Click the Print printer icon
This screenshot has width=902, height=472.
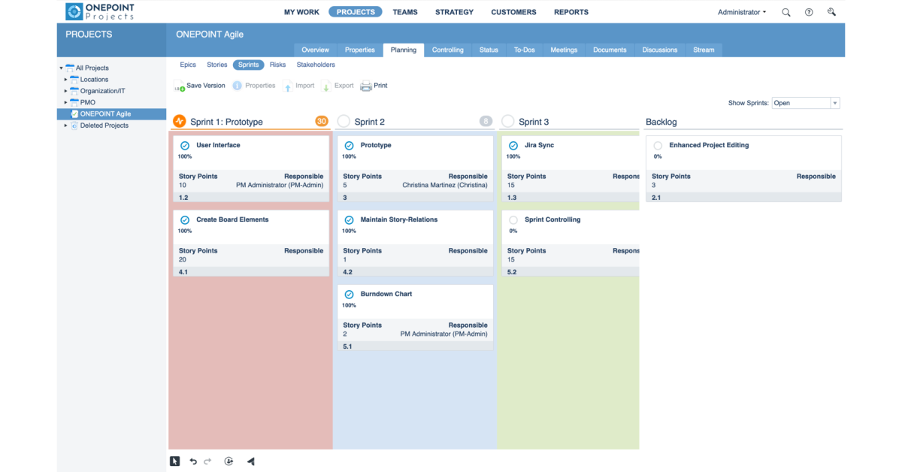tap(366, 86)
